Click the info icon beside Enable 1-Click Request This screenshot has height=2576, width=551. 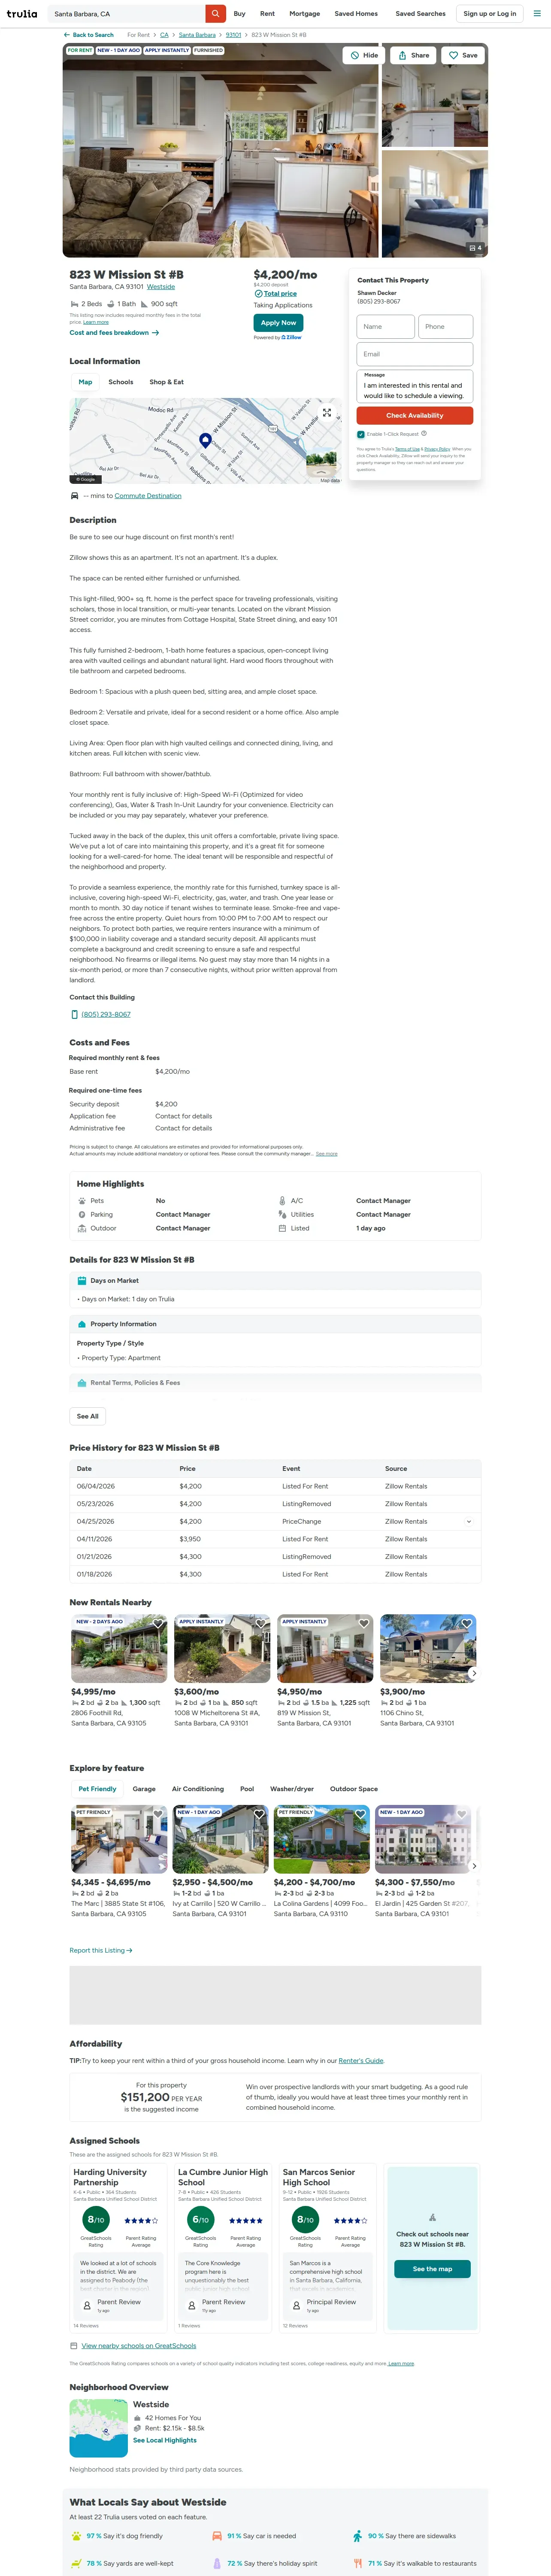(424, 433)
